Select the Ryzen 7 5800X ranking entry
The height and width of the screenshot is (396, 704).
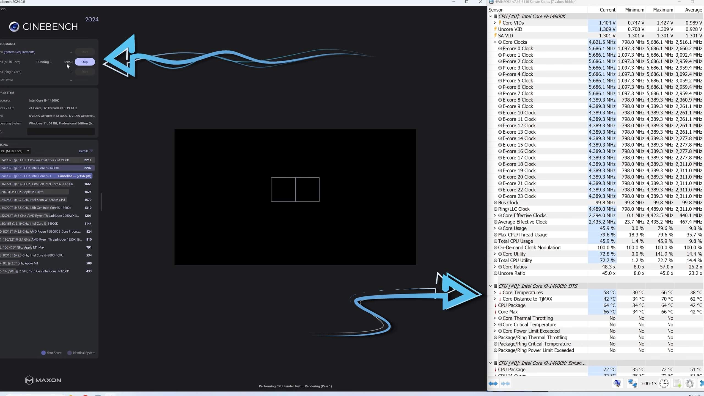[47, 232]
